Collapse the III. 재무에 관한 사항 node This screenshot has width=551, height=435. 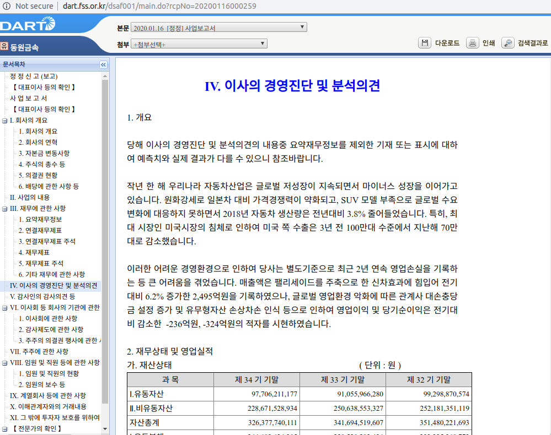click(4, 209)
